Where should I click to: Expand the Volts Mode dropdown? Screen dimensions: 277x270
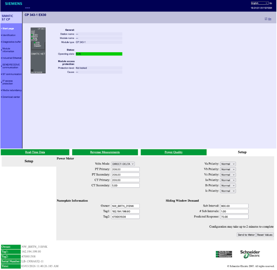click(123, 164)
